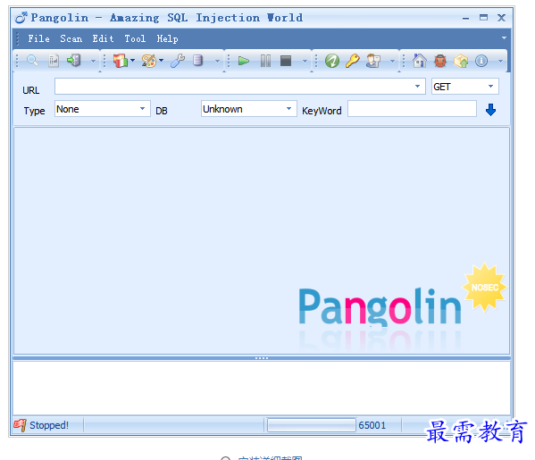Click the progress bar in status bar
This screenshot has width=535, height=460.
point(311,425)
